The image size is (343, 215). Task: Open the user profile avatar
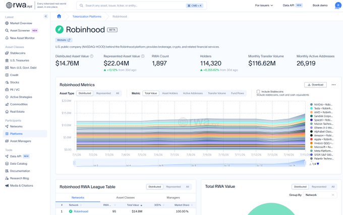(338, 6)
